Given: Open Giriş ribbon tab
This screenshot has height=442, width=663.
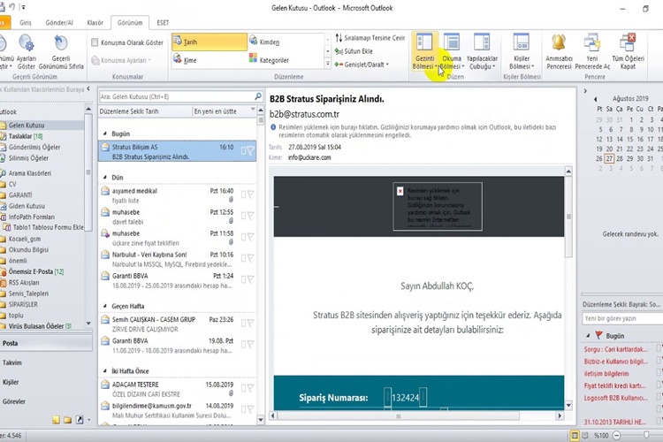Looking at the screenshot, I should [x=26, y=23].
